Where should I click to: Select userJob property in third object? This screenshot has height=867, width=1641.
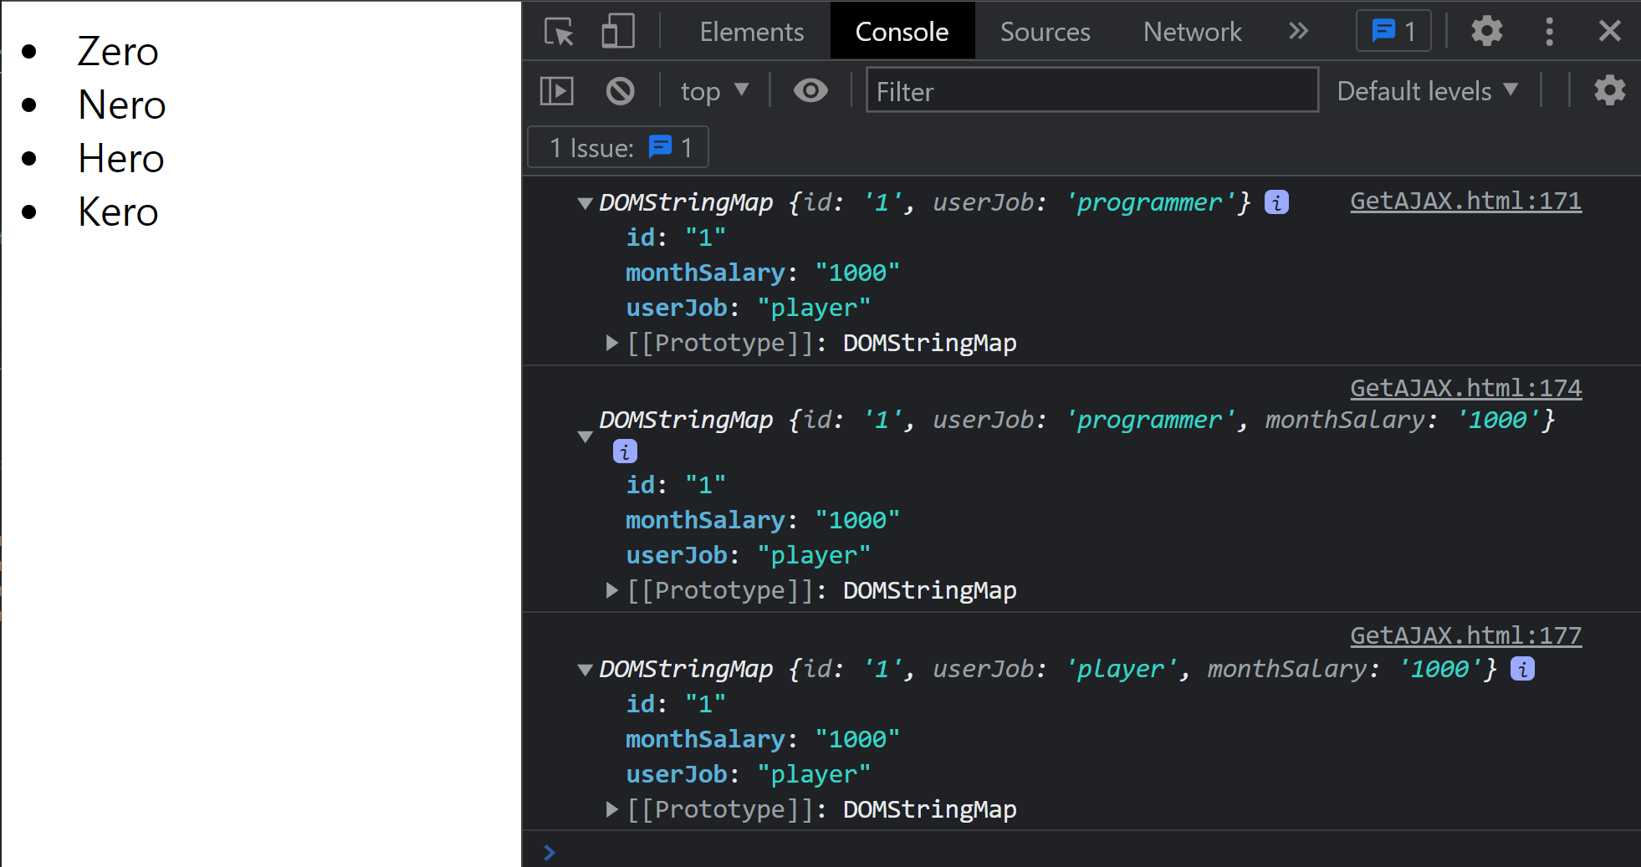pyautogui.click(x=749, y=774)
